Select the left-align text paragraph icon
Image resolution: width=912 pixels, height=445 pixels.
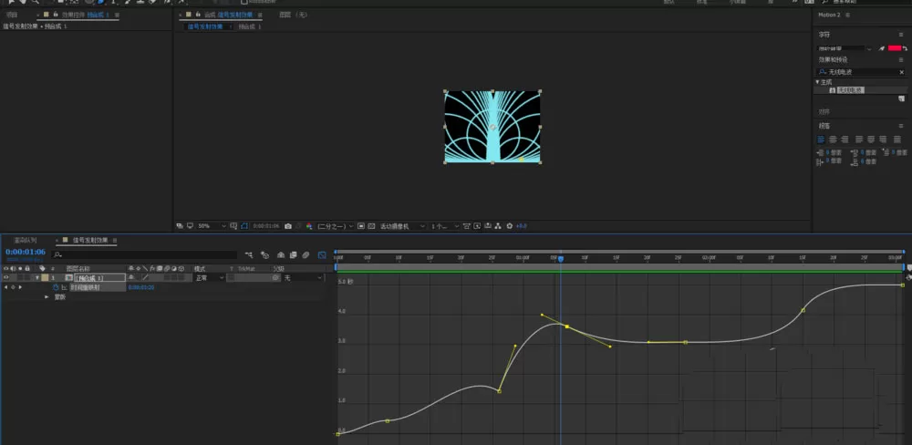click(821, 140)
